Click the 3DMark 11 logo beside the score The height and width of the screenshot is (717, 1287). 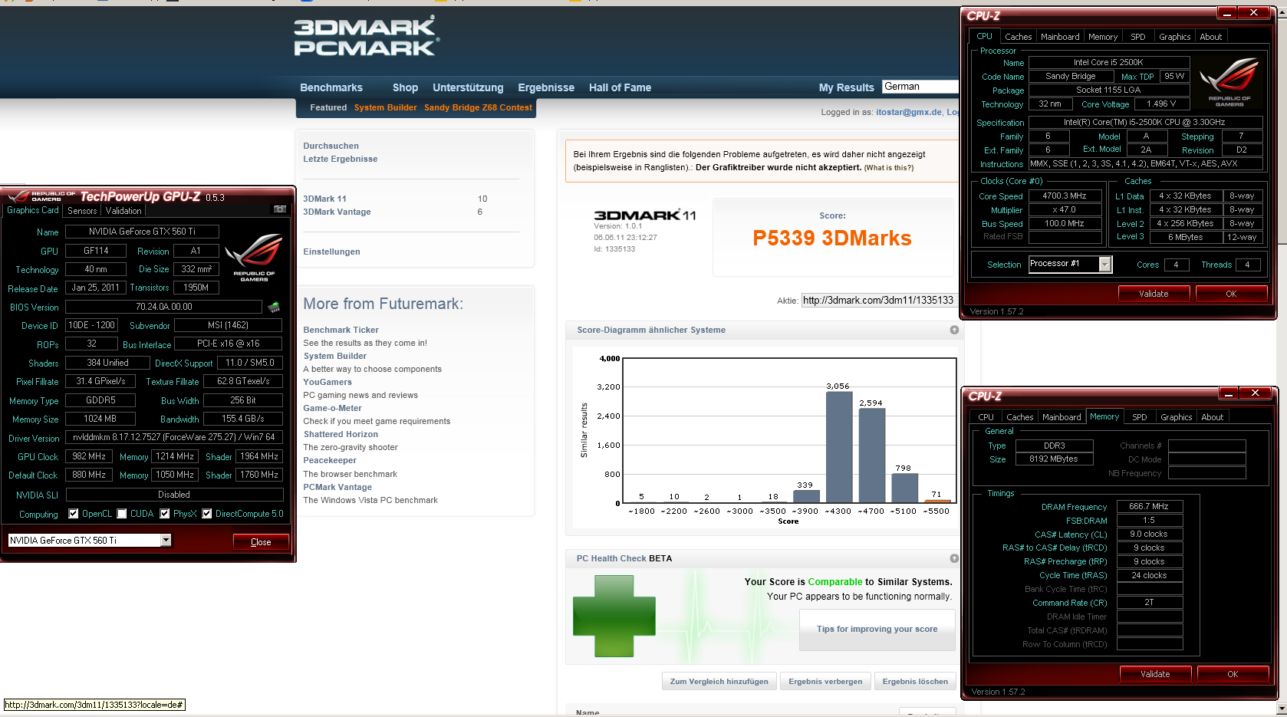tap(645, 215)
